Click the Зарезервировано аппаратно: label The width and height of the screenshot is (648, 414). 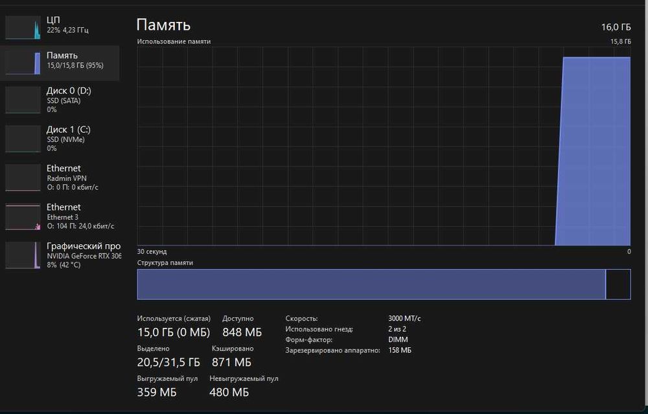(332, 351)
